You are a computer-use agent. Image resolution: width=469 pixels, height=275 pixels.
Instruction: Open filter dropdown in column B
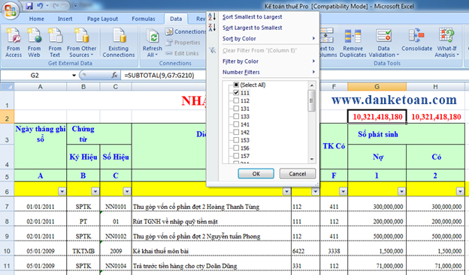(x=95, y=191)
